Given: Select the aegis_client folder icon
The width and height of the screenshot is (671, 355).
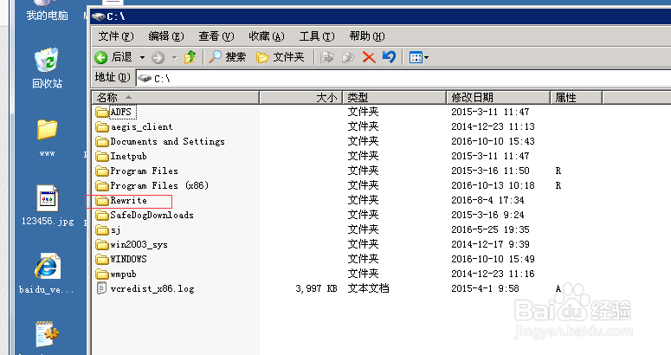Looking at the screenshot, I should (102, 127).
